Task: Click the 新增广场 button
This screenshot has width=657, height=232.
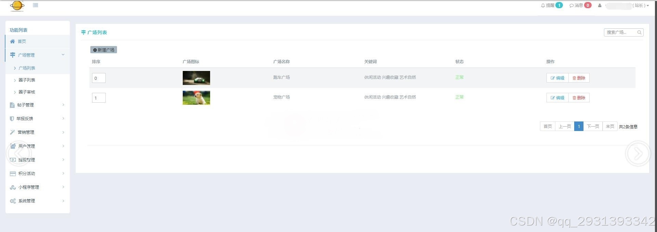Action: pyautogui.click(x=104, y=50)
